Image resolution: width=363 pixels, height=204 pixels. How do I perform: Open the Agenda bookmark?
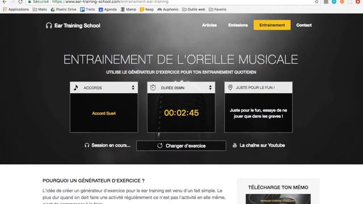pos(108,10)
